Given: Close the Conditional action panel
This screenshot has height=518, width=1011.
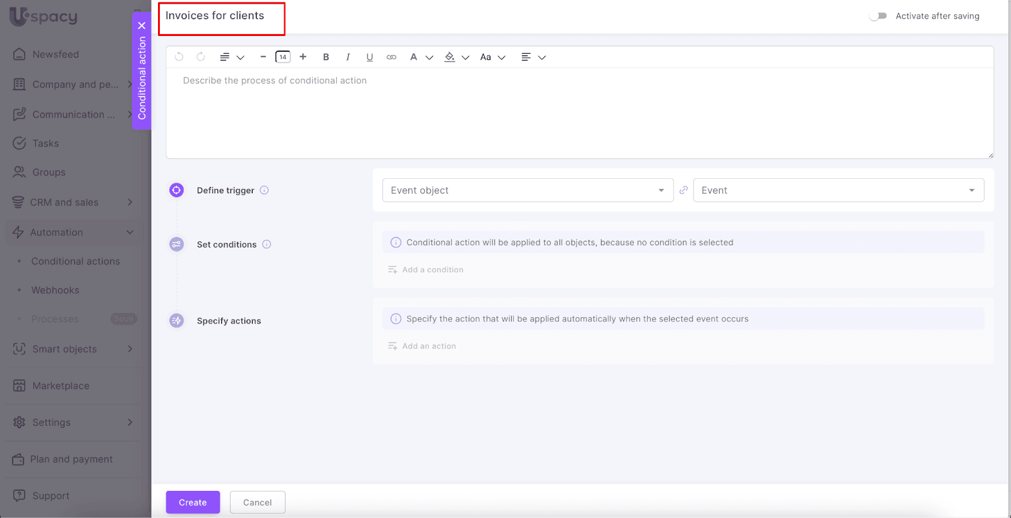Looking at the screenshot, I should 142,26.
